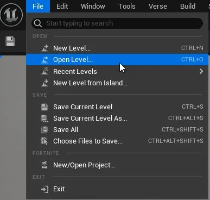Open the Verse menu
210x200 pixels.
click(x=158, y=7)
